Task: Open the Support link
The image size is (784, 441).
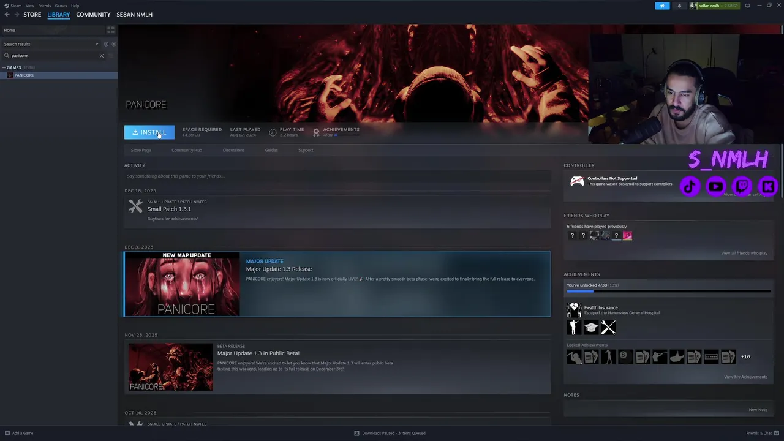Action: point(306,150)
